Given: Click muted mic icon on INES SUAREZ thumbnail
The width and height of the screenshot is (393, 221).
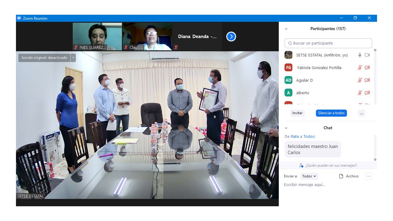Looking at the screenshot, I should [x=76, y=47].
